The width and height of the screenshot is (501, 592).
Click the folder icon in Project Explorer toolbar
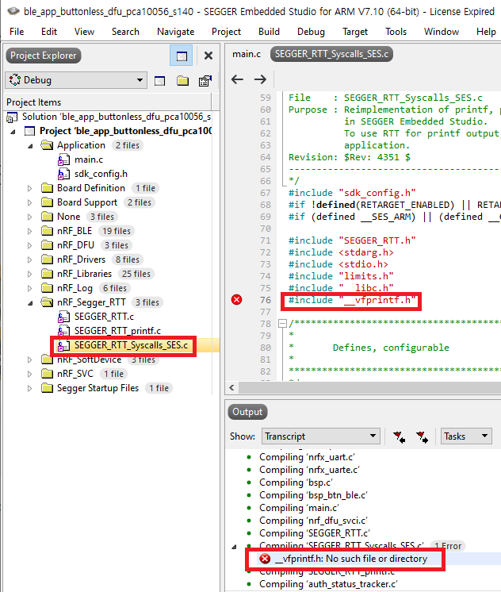coord(182,80)
